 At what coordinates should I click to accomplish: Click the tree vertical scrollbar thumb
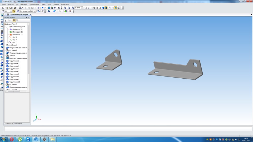tap(28, 49)
